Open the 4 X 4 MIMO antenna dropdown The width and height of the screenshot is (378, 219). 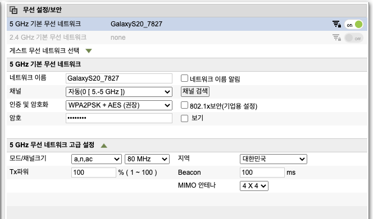pos(254,186)
